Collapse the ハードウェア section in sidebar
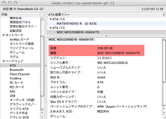This screenshot has width=166, height=119. (4, 61)
